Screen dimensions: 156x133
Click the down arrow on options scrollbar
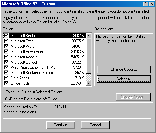89,83
